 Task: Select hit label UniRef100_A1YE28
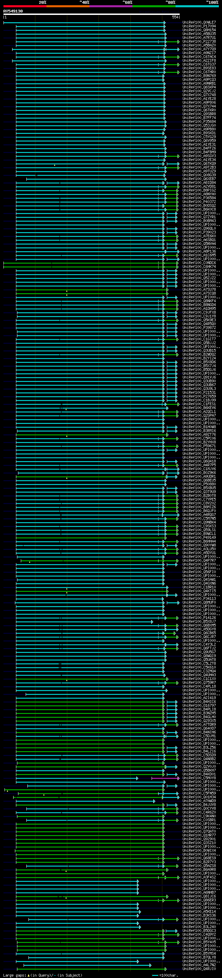coord(199,99)
